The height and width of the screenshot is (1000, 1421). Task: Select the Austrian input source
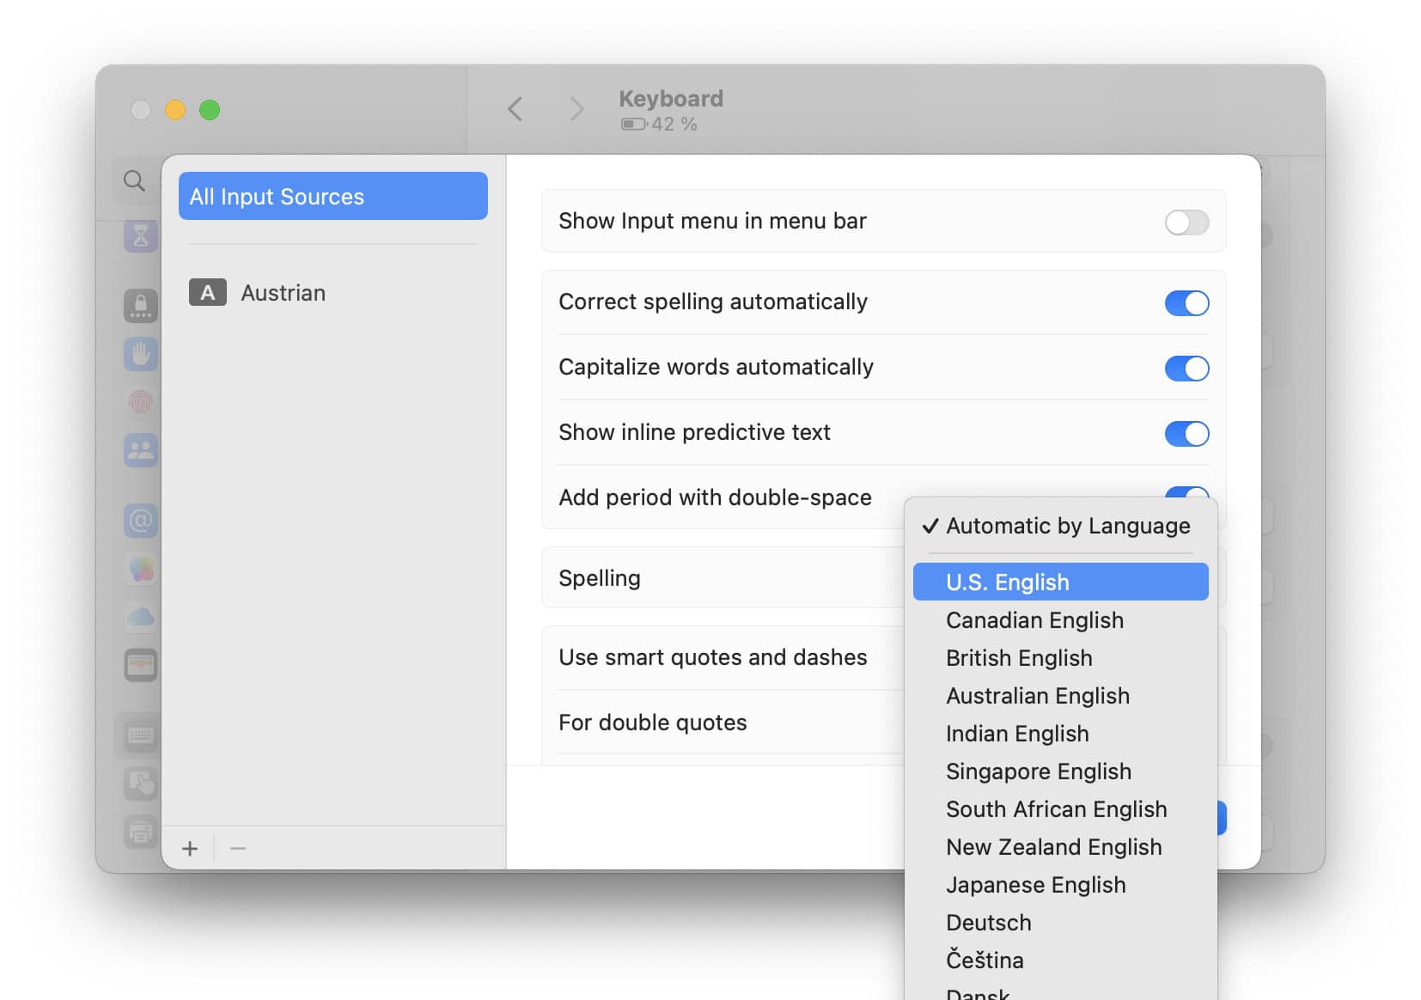tap(283, 293)
